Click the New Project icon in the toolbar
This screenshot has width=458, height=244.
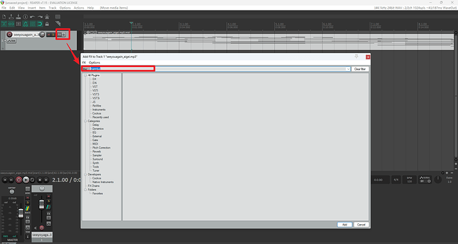pos(4,17)
